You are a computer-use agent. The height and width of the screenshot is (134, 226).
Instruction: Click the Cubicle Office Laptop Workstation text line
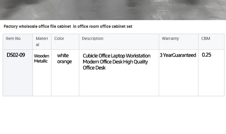[117, 56]
